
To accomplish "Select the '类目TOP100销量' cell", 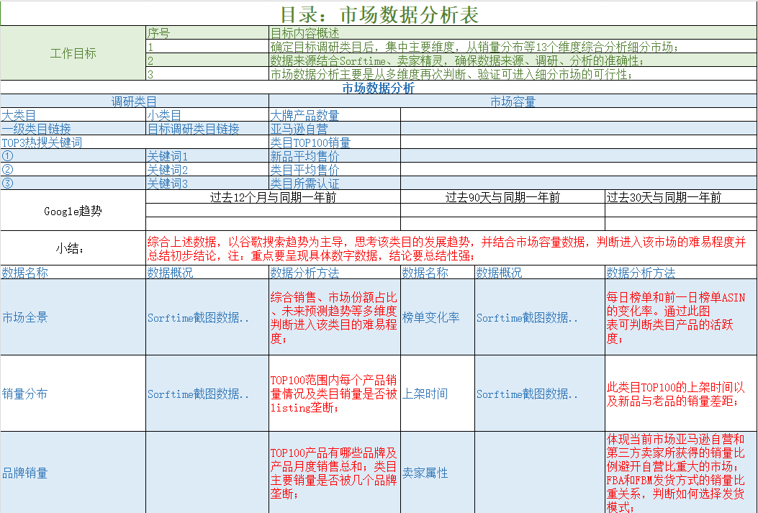I will (335, 142).
